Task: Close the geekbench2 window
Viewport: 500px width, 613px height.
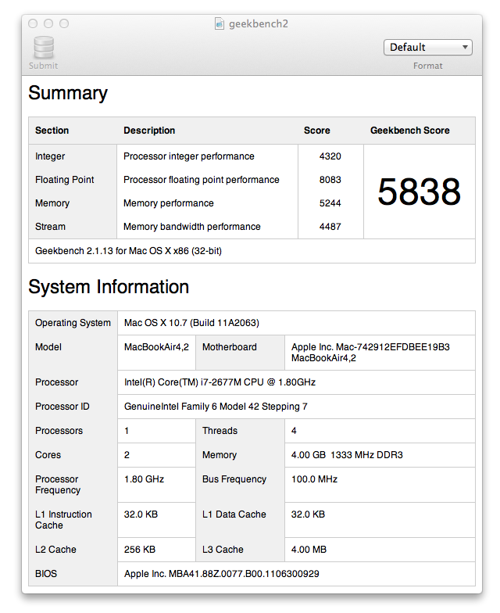Action: (33, 23)
